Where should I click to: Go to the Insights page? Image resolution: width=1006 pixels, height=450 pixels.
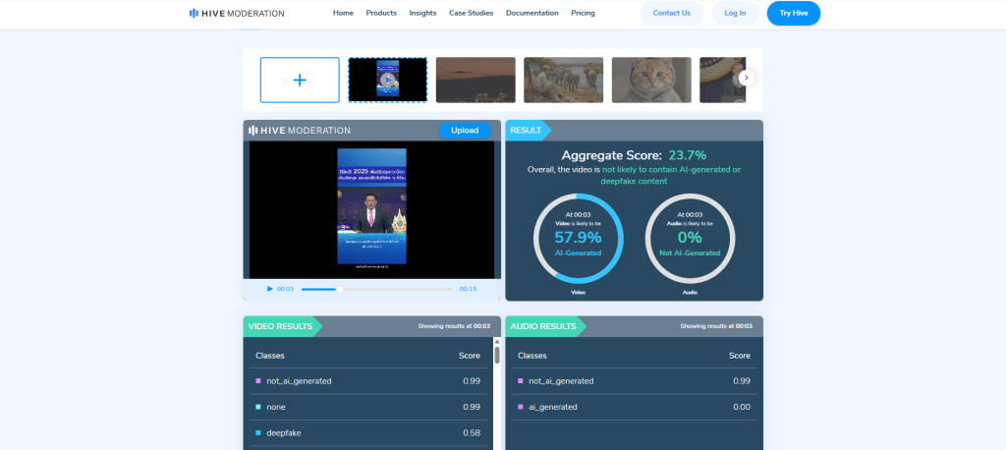422,14
